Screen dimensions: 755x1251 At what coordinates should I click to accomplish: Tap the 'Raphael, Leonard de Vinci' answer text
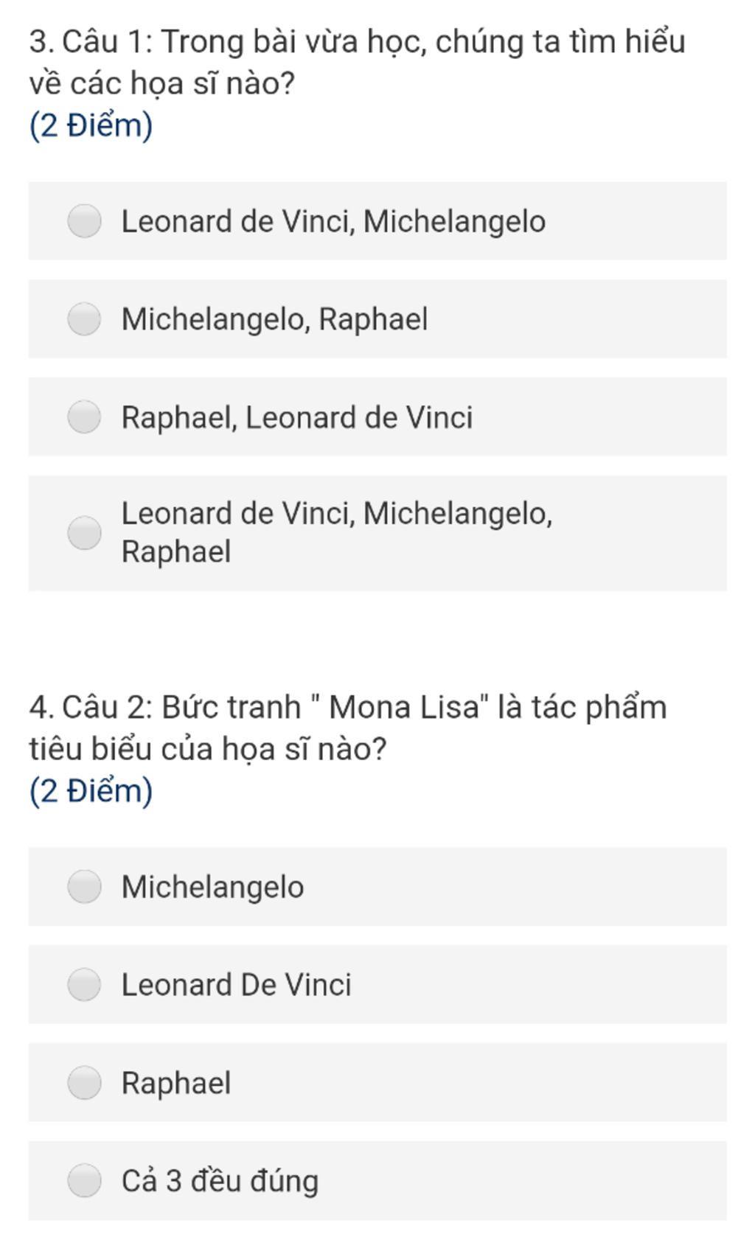296,418
